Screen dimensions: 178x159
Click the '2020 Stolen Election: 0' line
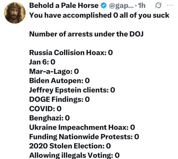click(70, 146)
